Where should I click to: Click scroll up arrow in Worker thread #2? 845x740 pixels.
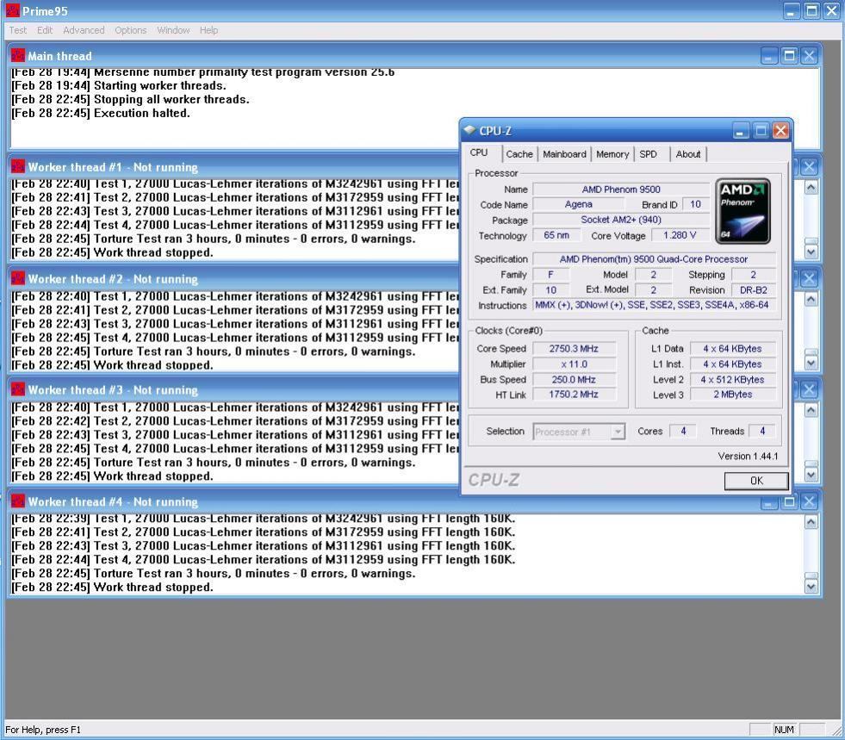click(x=811, y=299)
